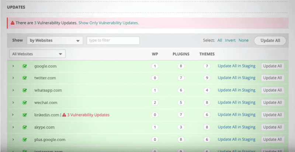Click the '3' vulnerability count link in banner
Image resolution: width=295 pixels, height=152 pixels.
coord(35,23)
